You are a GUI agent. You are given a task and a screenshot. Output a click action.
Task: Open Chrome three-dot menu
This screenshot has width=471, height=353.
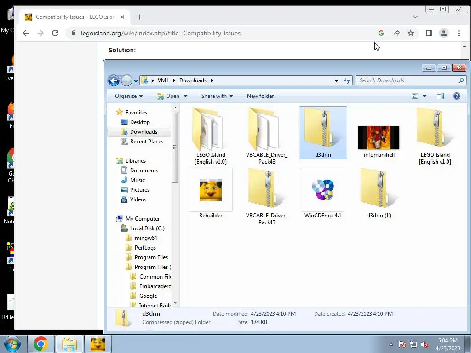pos(459,33)
